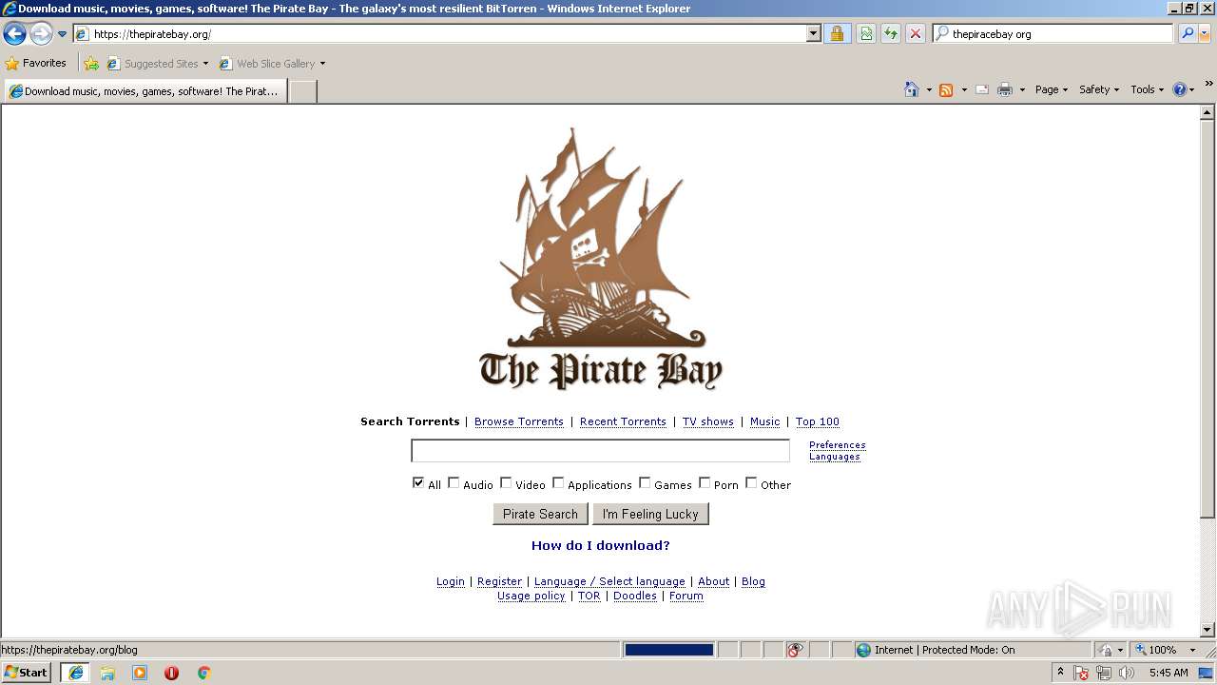Check the Applications checkbox

click(558, 482)
